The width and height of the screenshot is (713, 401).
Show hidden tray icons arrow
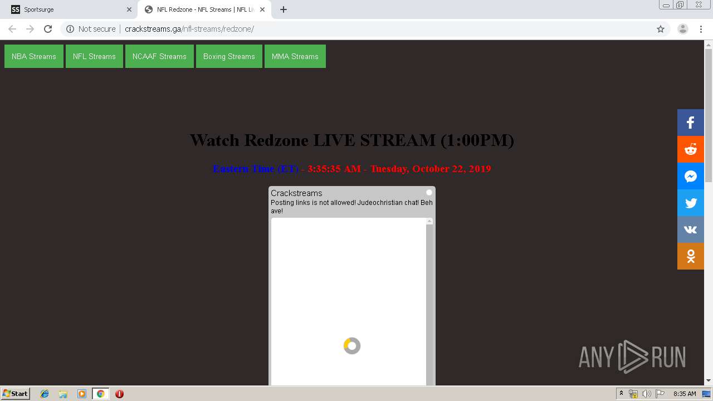click(621, 394)
